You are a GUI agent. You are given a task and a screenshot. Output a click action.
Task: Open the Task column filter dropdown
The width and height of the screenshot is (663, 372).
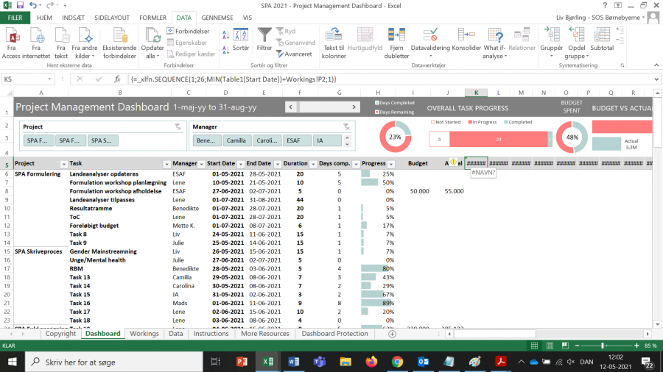166,164
